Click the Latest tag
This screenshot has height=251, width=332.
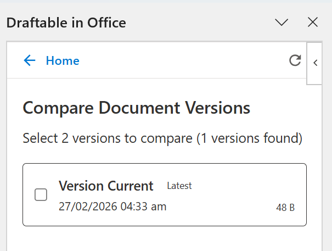179,186
